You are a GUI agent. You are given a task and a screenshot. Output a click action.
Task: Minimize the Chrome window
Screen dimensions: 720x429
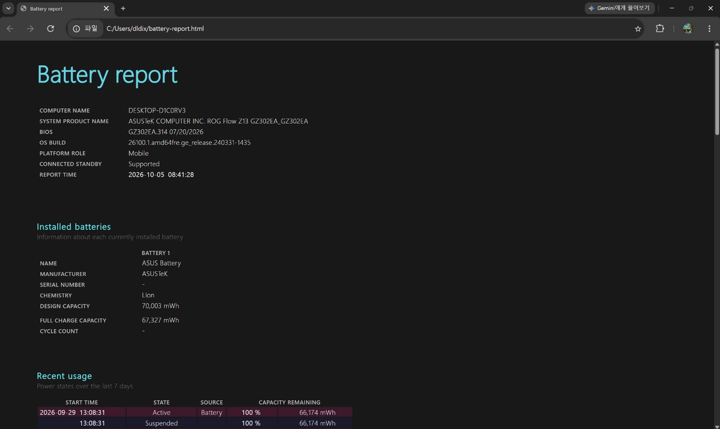[x=672, y=8]
